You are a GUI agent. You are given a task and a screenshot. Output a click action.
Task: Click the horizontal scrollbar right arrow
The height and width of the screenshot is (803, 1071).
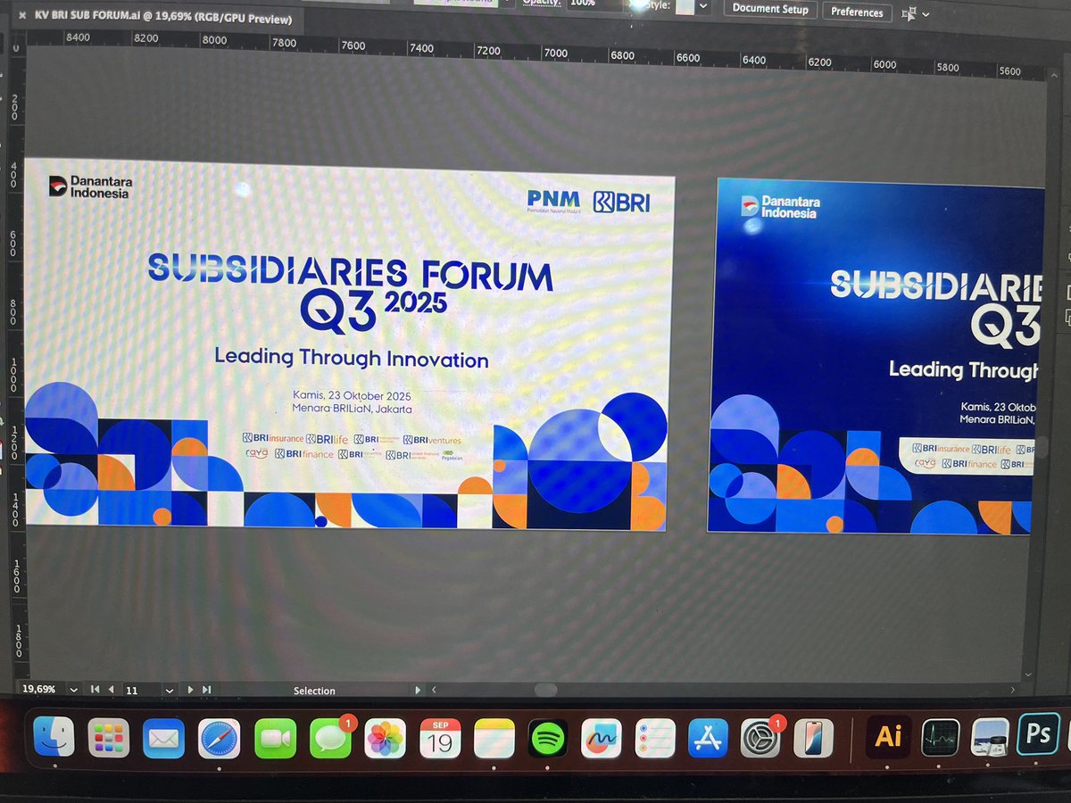point(1012,690)
